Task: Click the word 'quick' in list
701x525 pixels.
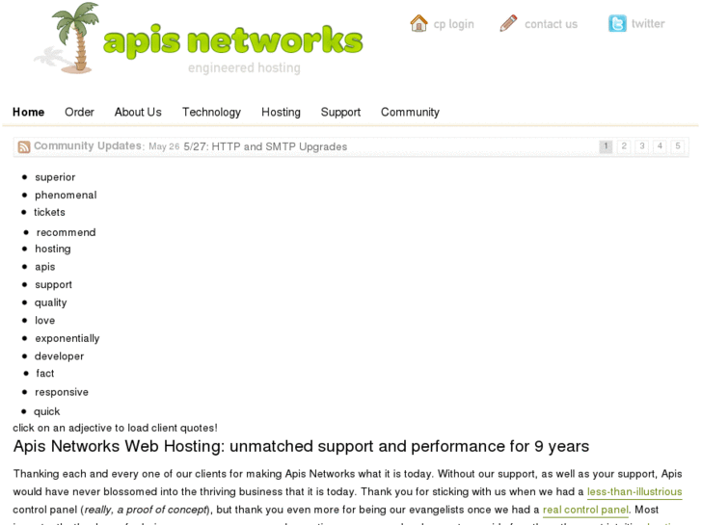Action: pos(47,411)
